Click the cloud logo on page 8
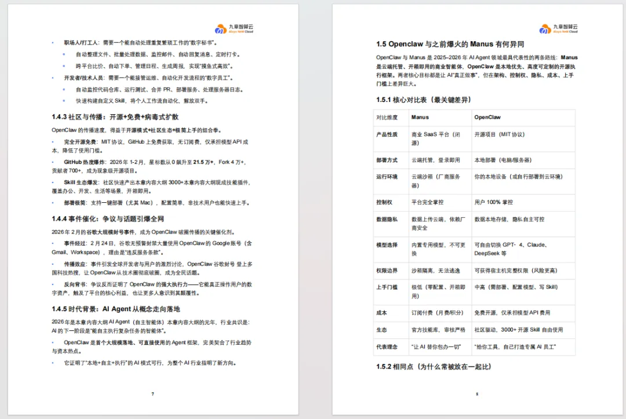The width and height of the screenshot is (626, 419). click(x=558, y=28)
